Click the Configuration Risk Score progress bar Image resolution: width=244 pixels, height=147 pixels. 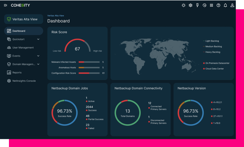click(89, 73)
